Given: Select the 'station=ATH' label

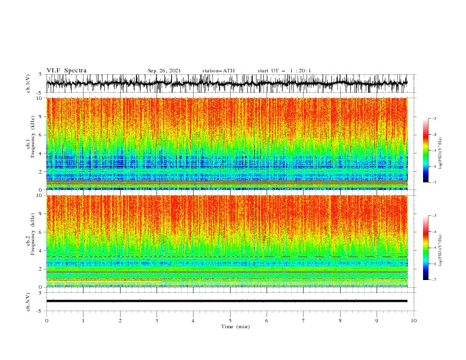Looking at the screenshot, I should click(x=218, y=71).
